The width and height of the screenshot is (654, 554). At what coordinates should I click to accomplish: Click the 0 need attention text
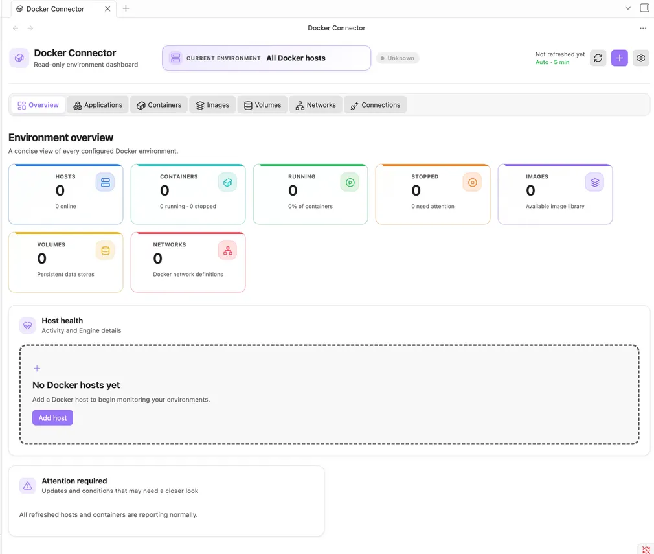433,206
